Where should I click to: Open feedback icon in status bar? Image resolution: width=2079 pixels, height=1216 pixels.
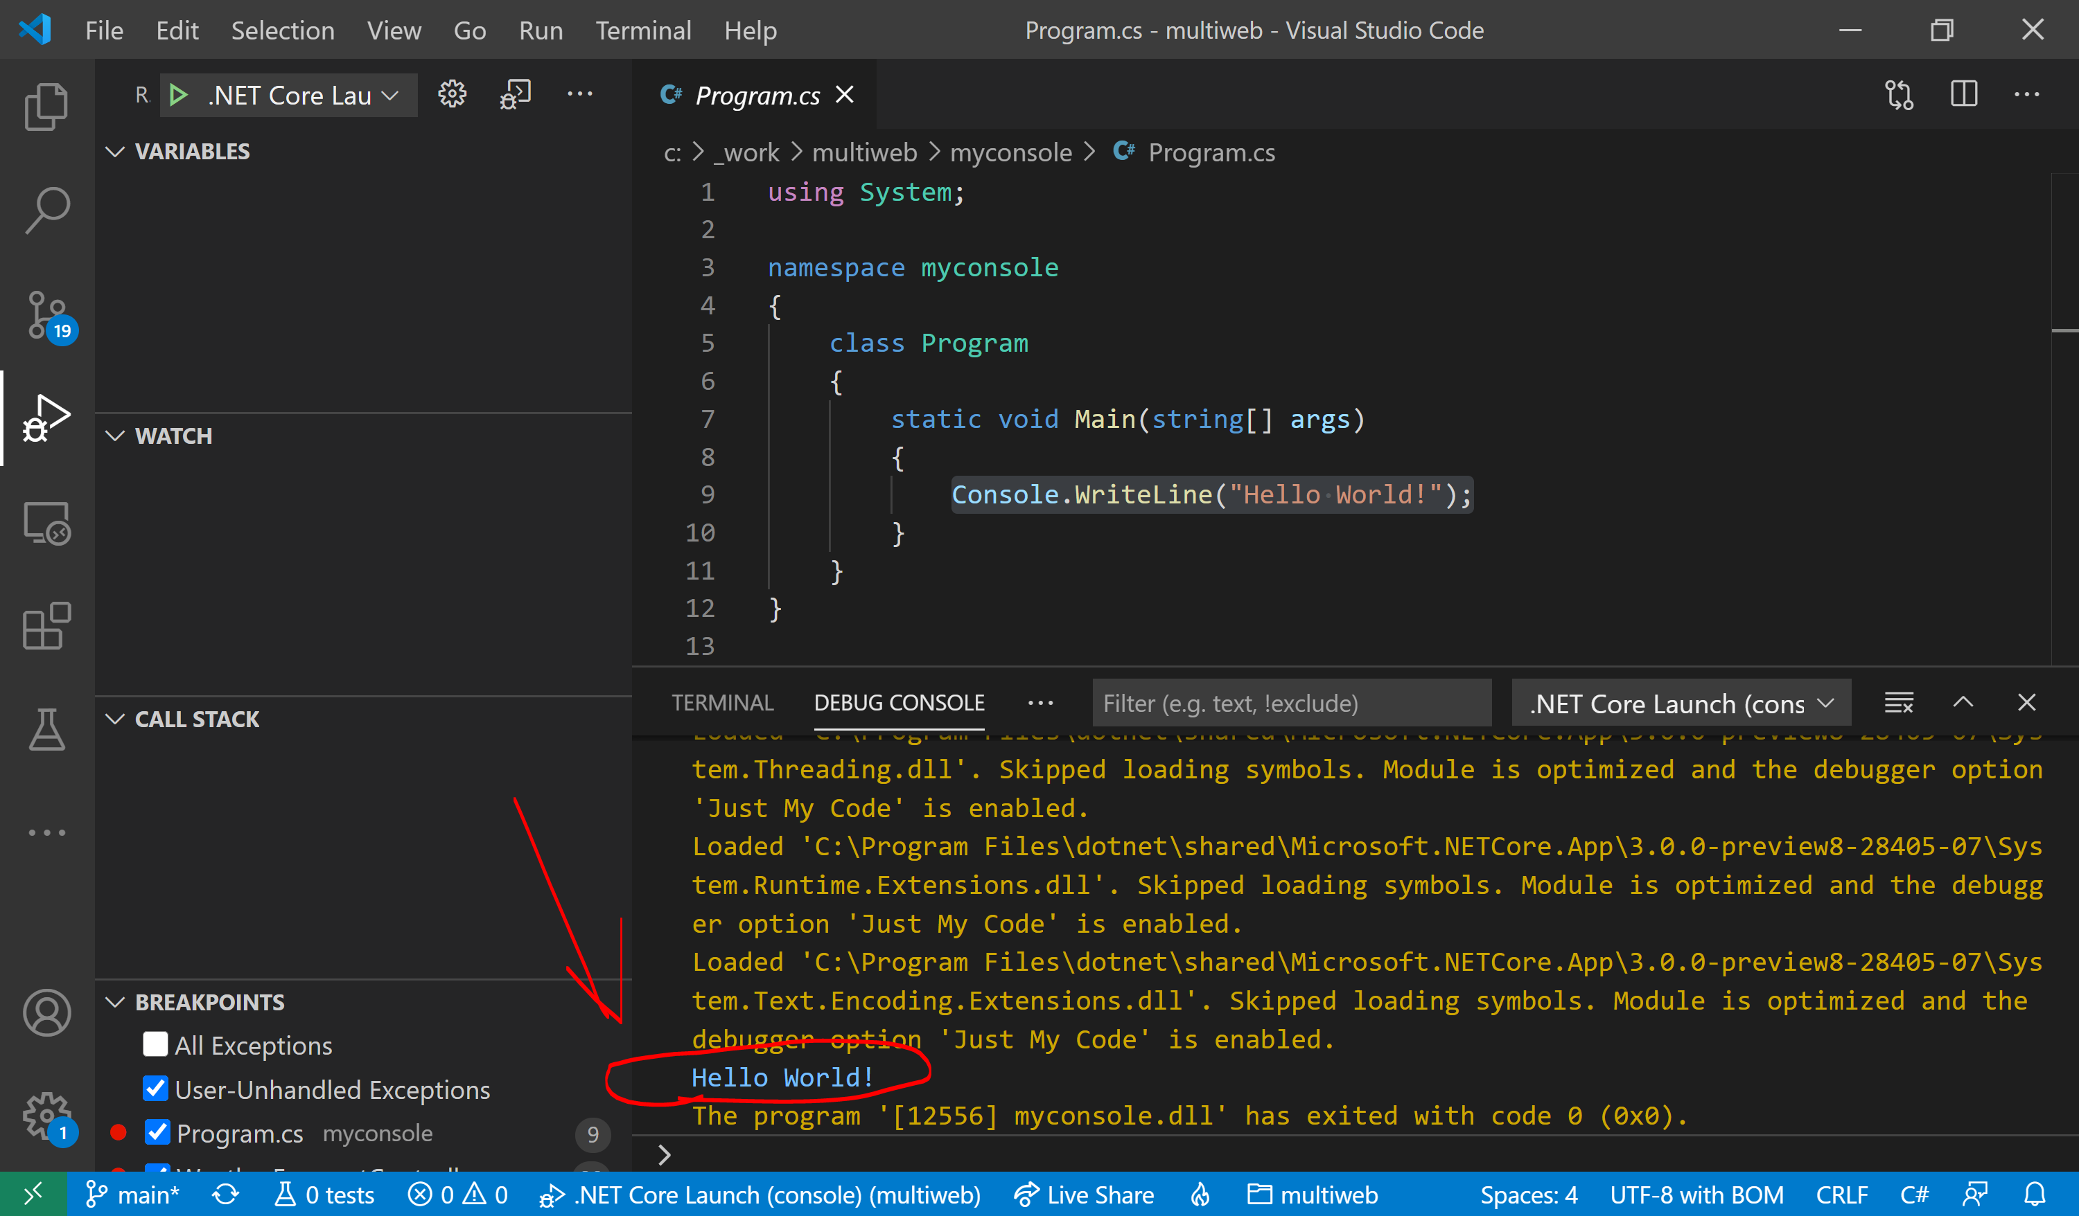[x=1975, y=1195]
